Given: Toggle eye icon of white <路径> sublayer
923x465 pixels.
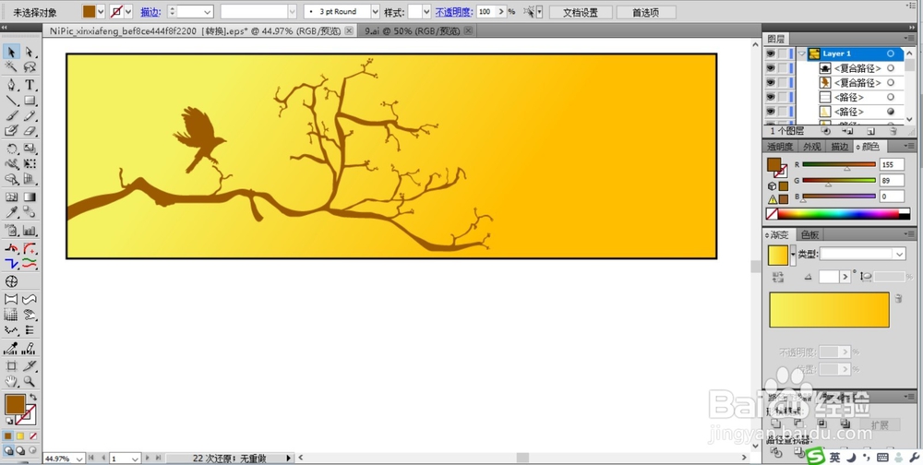Looking at the screenshot, I should (x=771, y=97).
